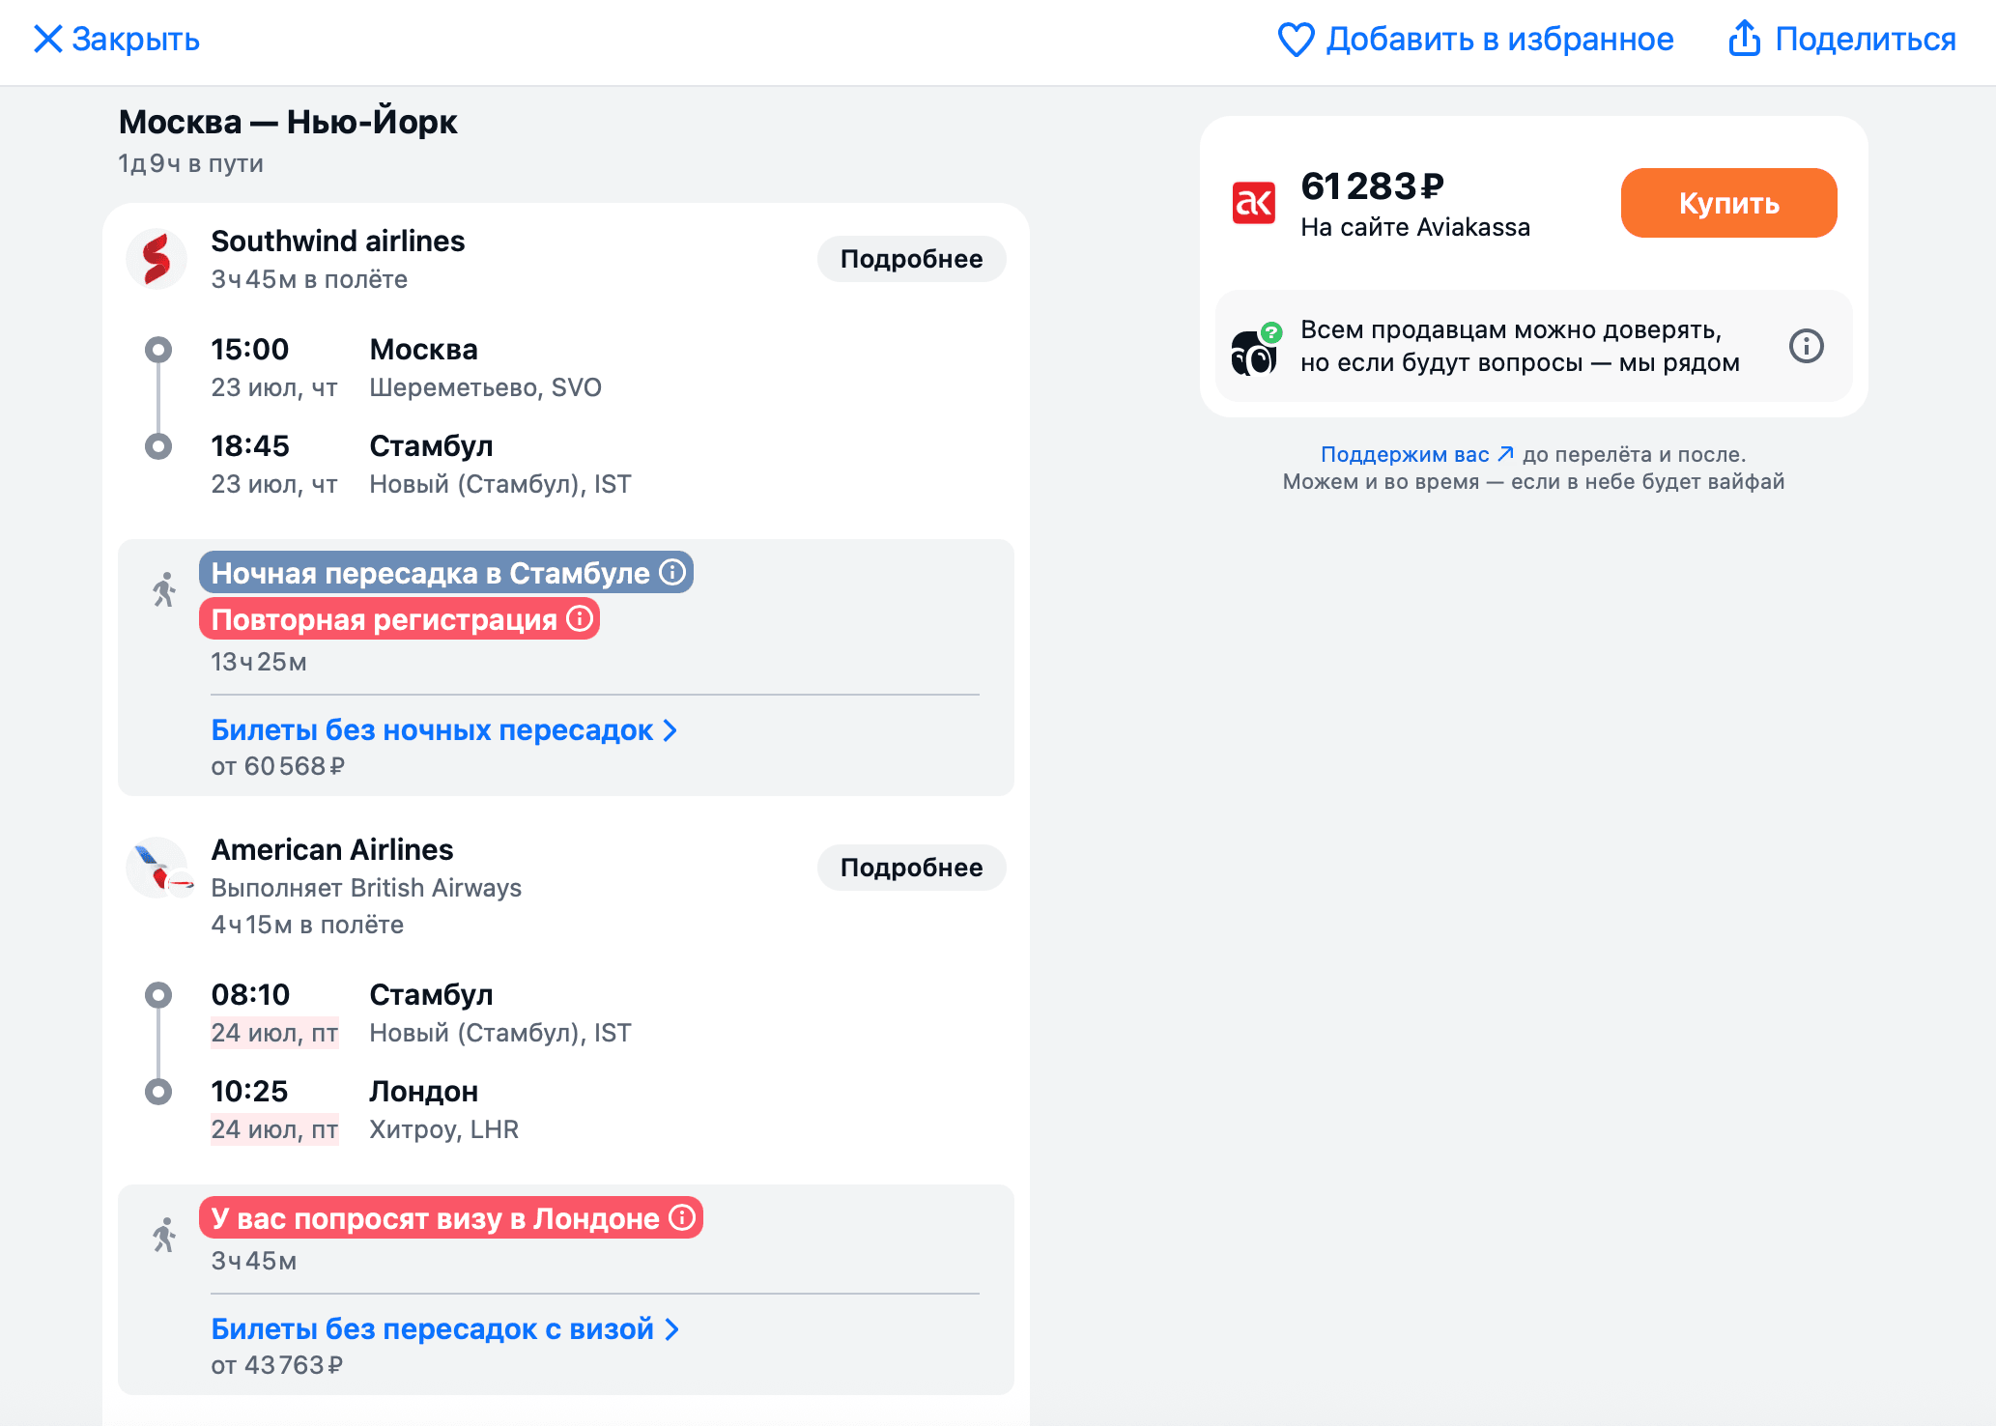Expand Southwind airlines flight details (Подробнее)
The height and width of the screenshot is (1426, 1996).
pos(910,259)
